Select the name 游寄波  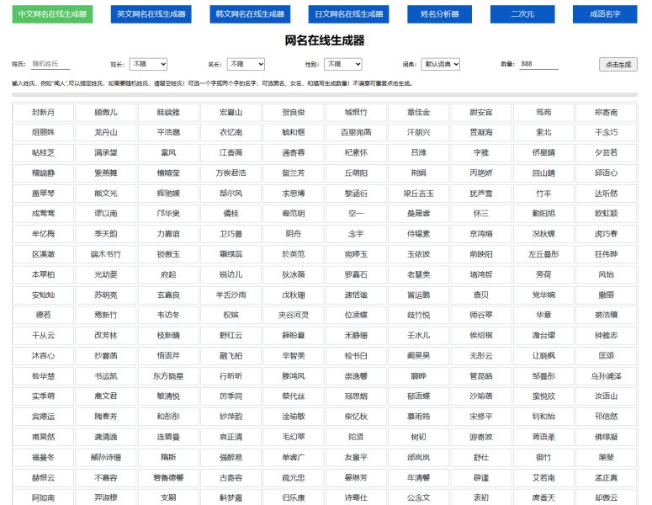coord(481,437)
